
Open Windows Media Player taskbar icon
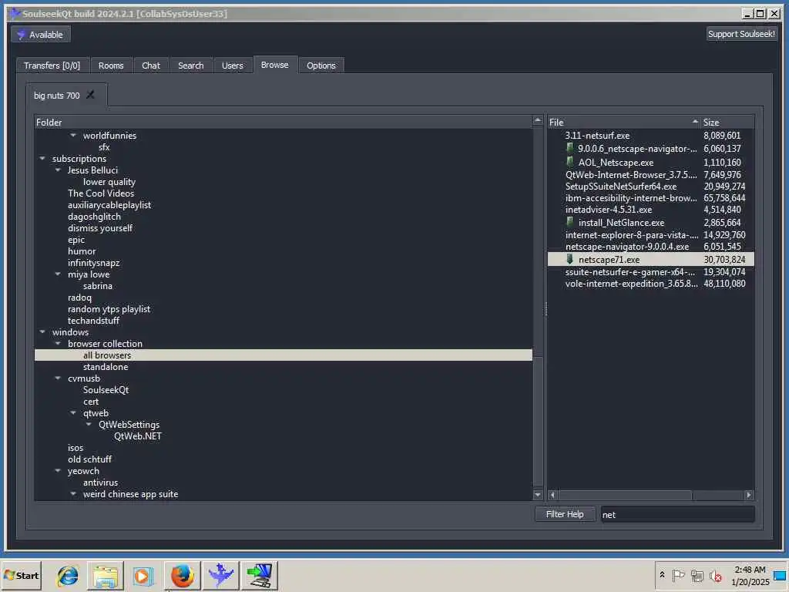click(143, 575)
